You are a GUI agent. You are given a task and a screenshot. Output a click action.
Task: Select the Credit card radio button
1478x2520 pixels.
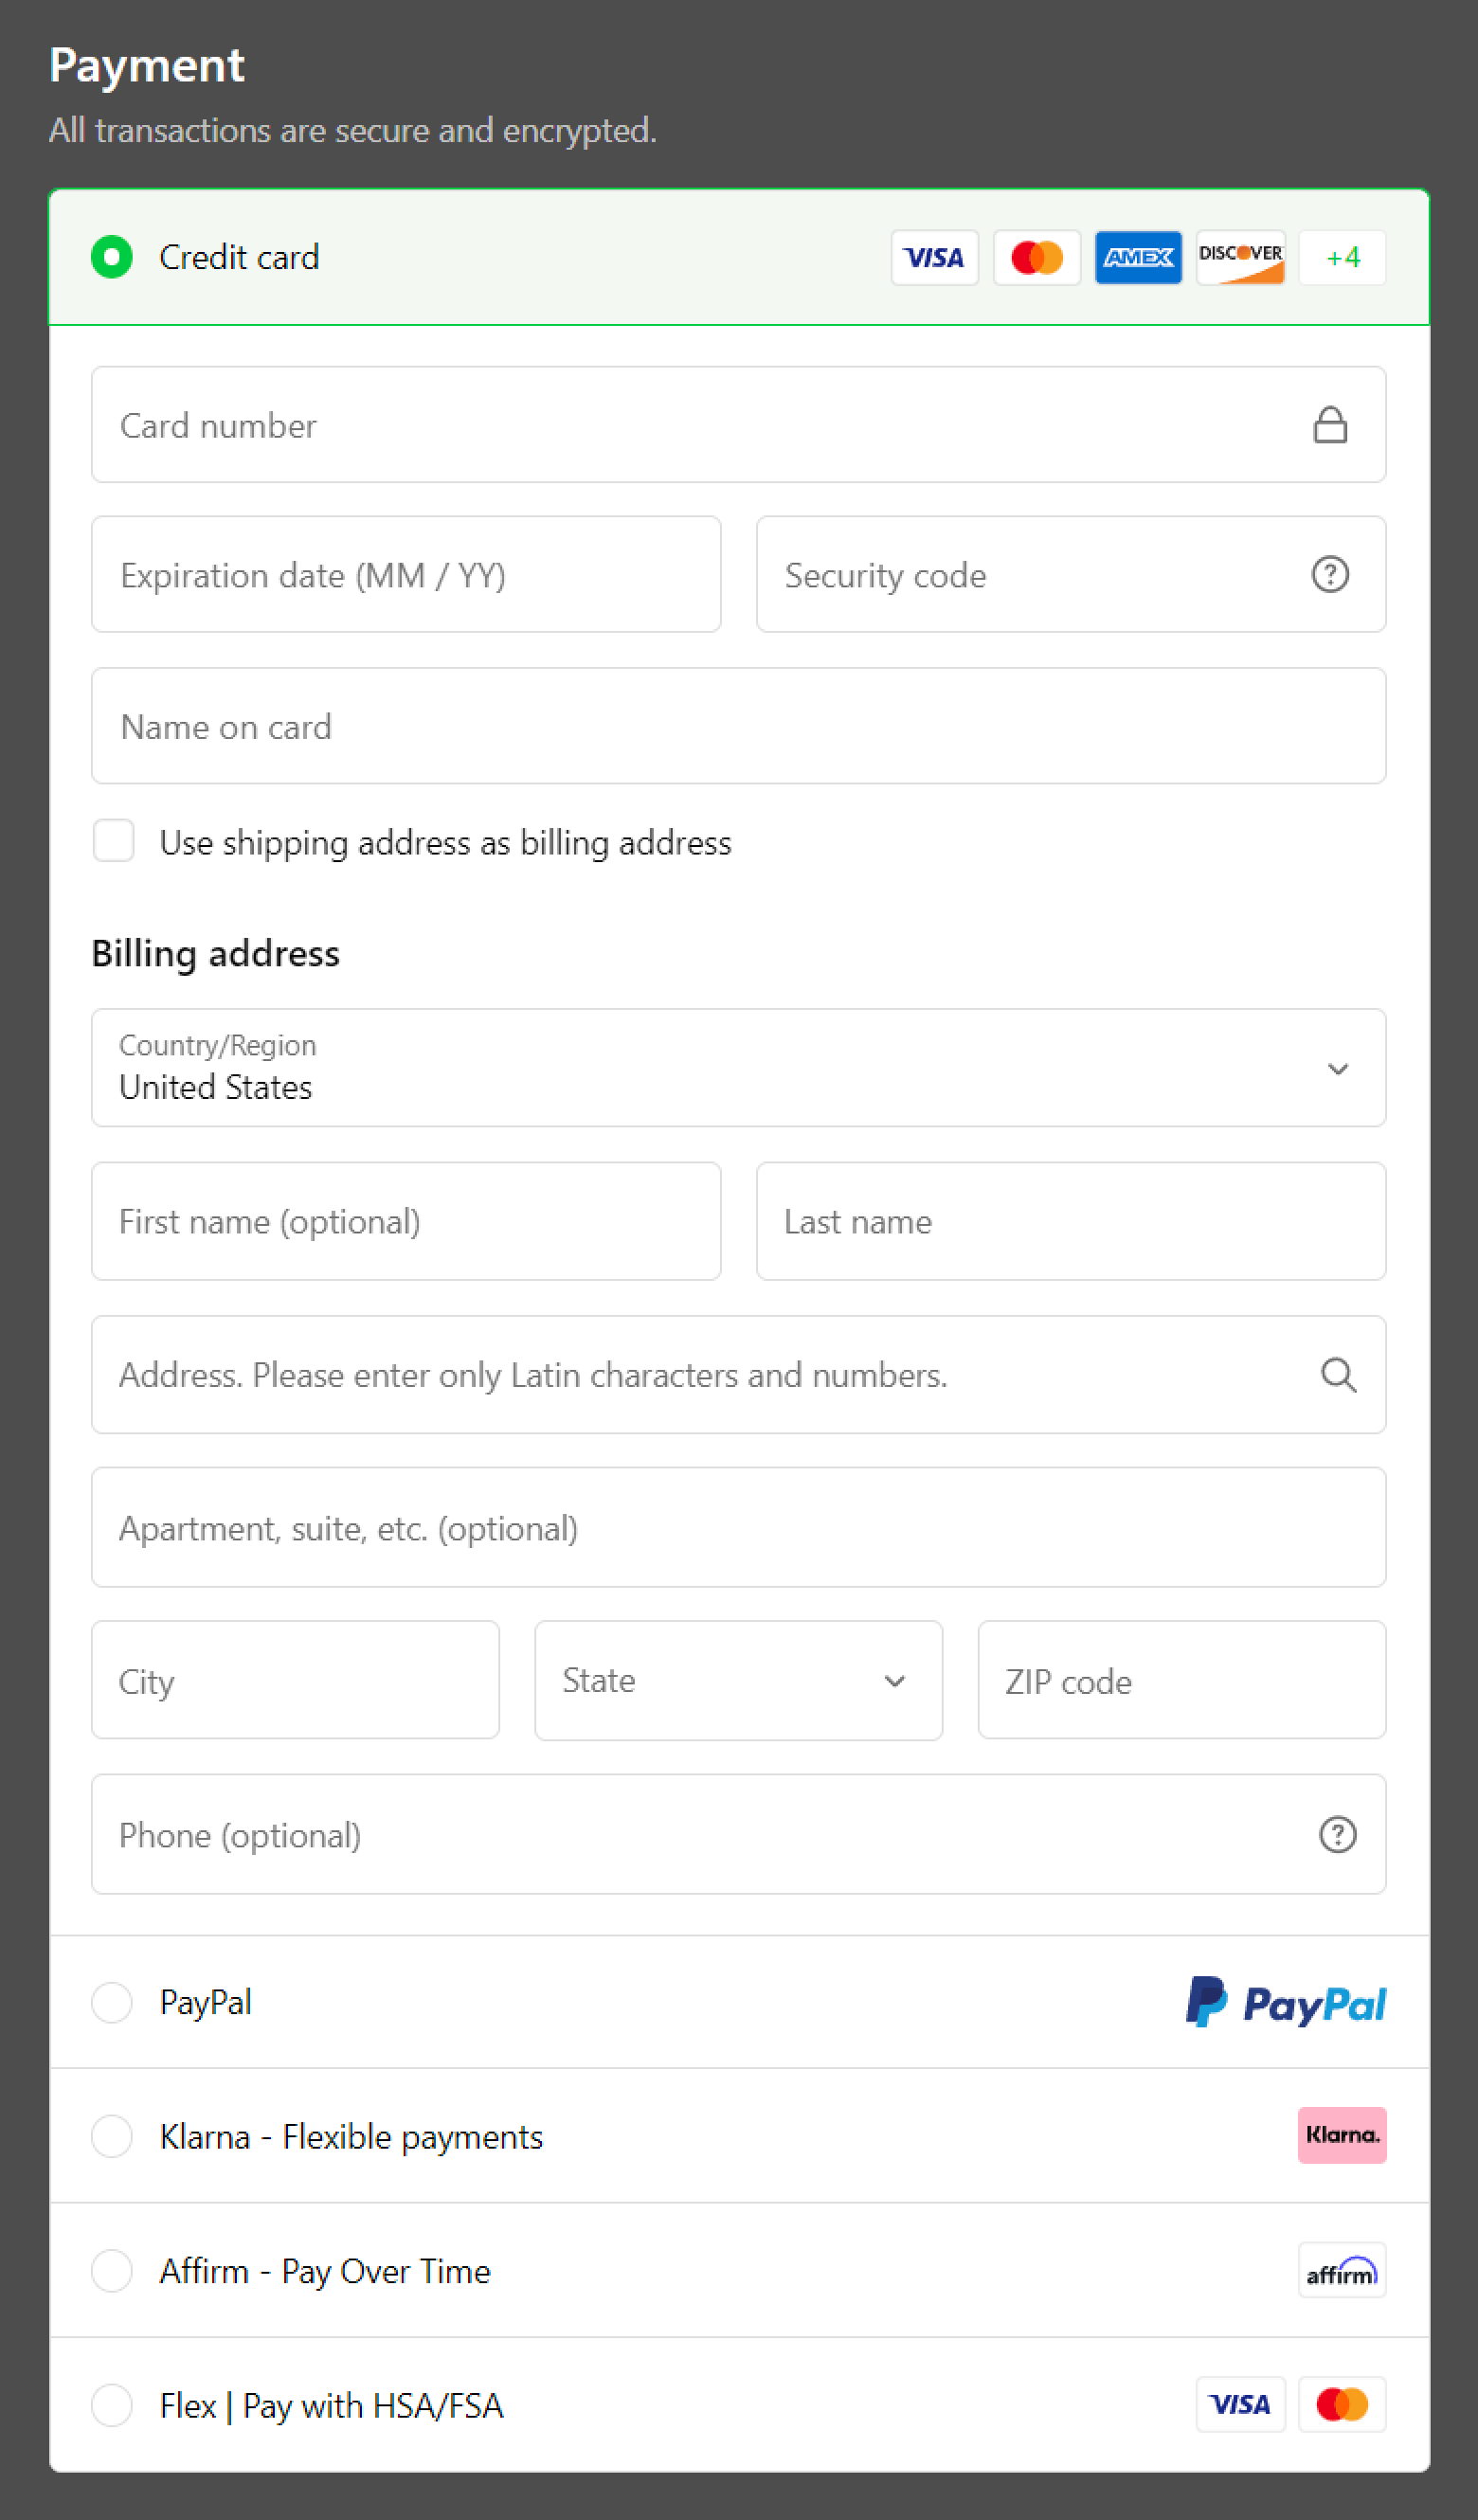(x=112, y=257)
